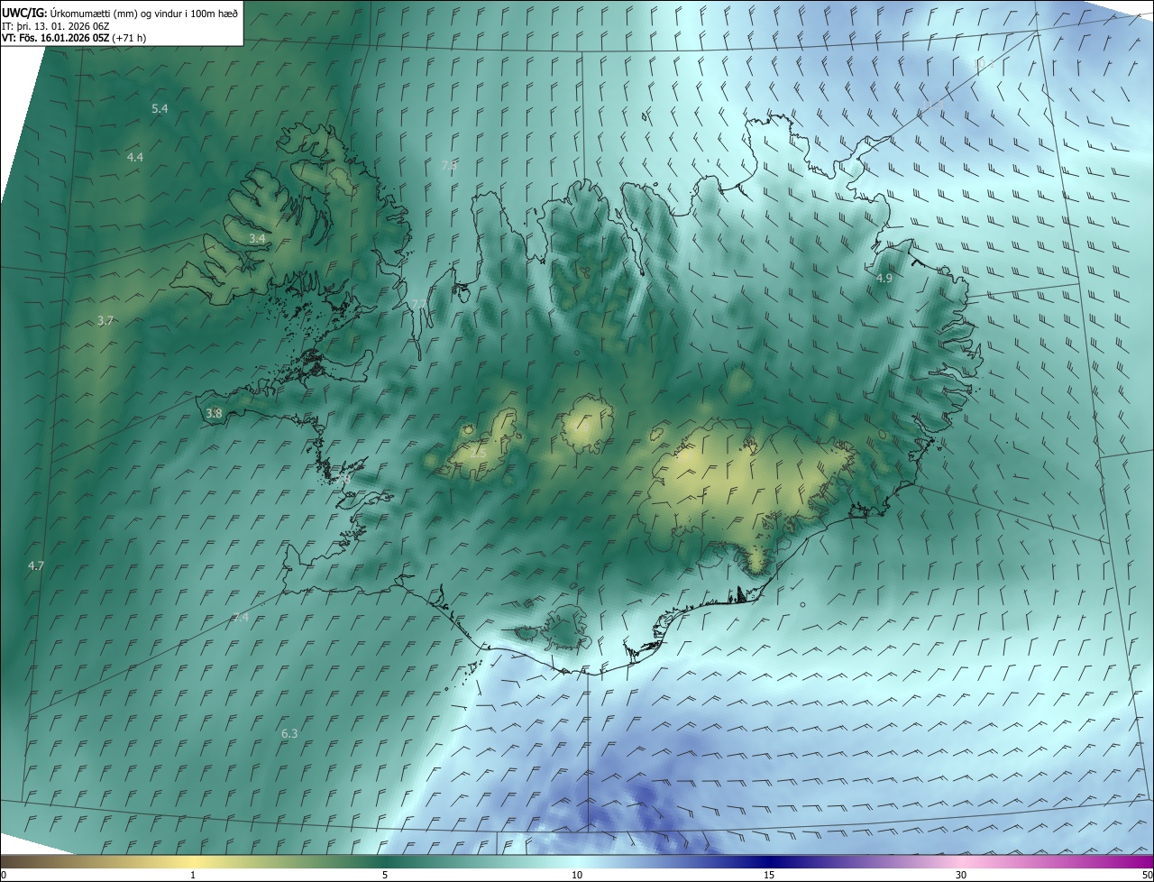This screenshot has height=882, width=1154.
Task: Click the 3.8 label on Snæfellsnes peninsula
Action: pos(214,413)
